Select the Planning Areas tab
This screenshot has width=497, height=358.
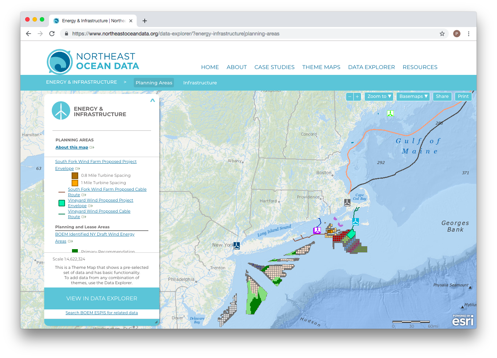coord(154,83)
